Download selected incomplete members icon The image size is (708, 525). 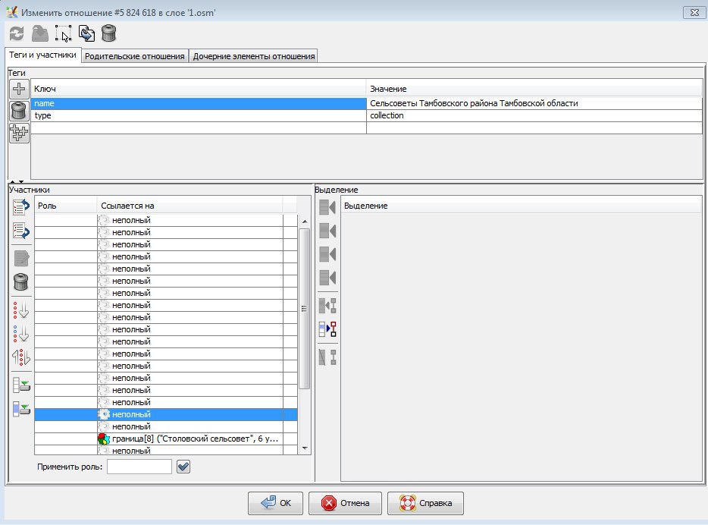point(21,409)
